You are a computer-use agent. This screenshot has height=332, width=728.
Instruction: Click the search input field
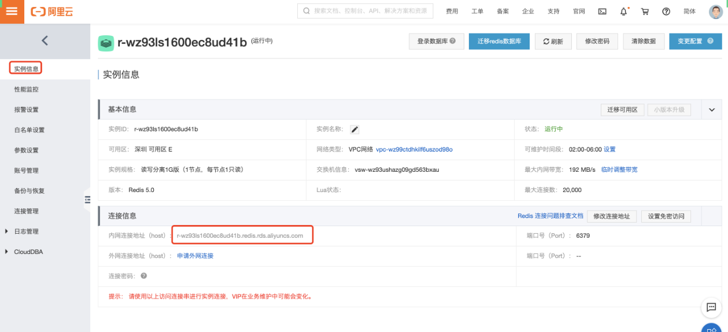pyautogui.click(x=365, y=11)
